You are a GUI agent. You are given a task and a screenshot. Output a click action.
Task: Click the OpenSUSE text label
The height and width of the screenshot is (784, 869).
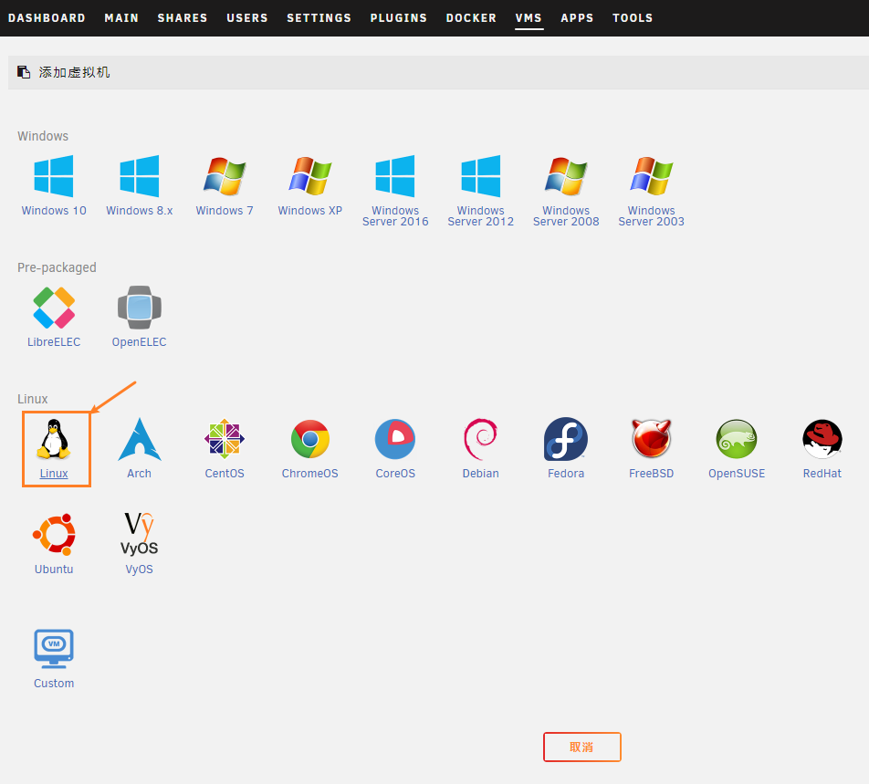click(737, 473)
